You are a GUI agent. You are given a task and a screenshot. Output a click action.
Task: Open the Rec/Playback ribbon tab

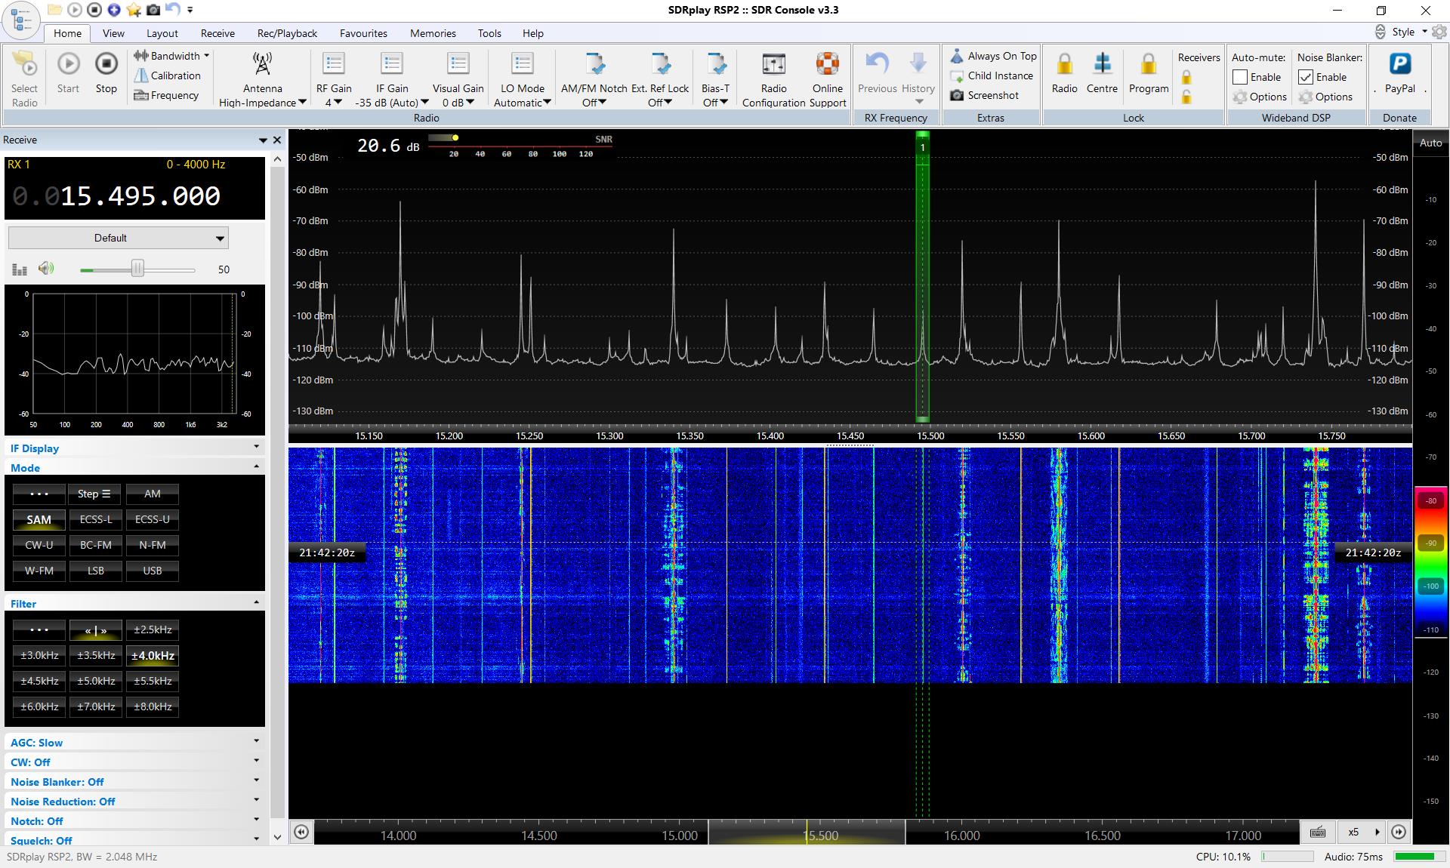[x=287, y=33]
